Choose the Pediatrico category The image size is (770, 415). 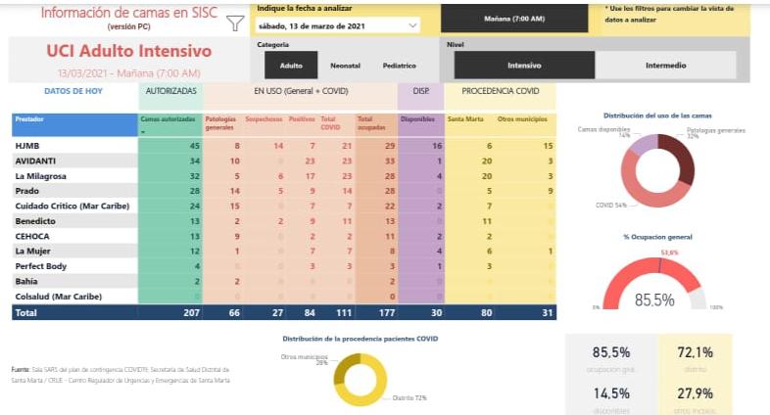point(399,66)
